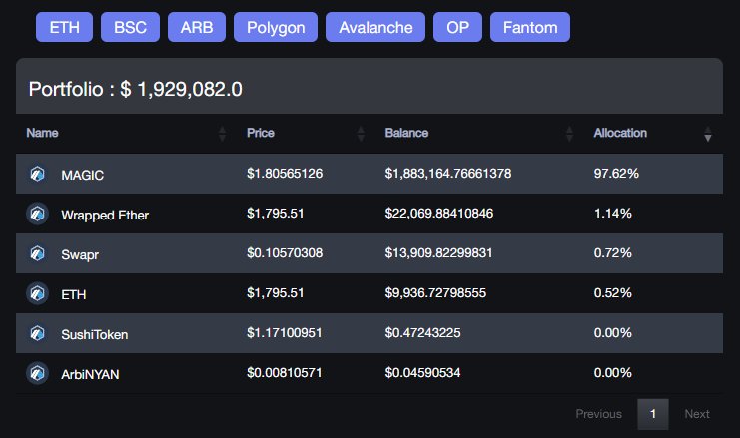Sort table by Allocation column arrows
The width and height of the screenshot is (740, 438).
pos(707,134)
